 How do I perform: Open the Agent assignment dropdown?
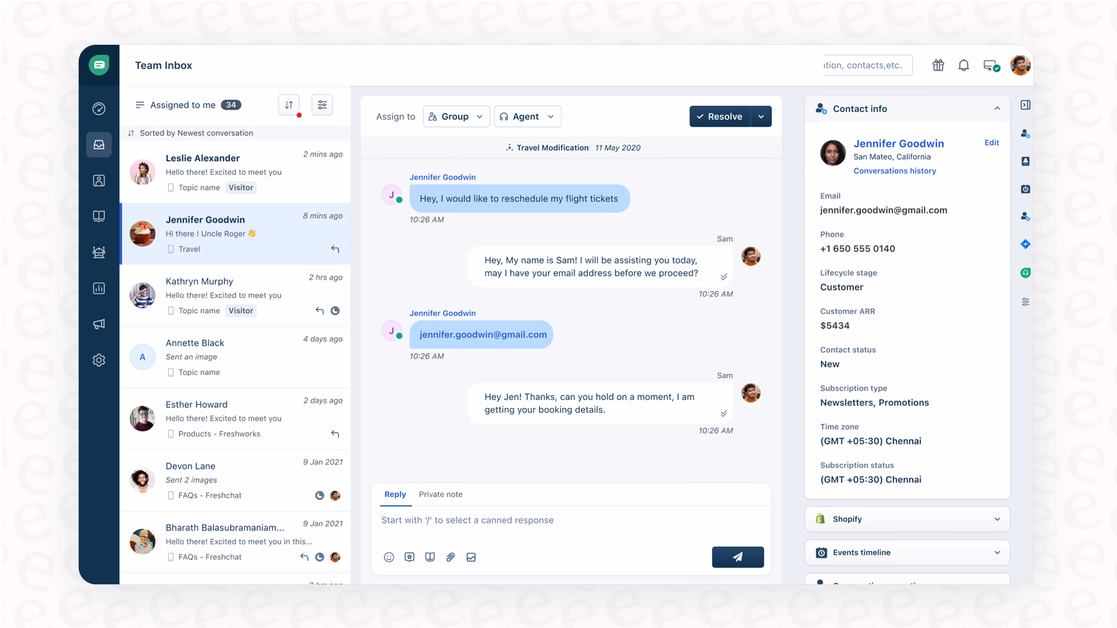527,116
